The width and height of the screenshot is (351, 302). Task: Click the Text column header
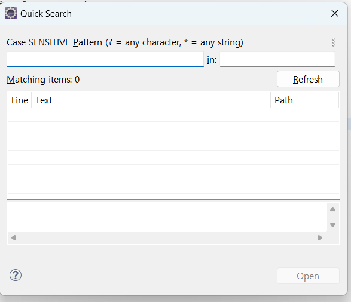click(x=151, y=100)
